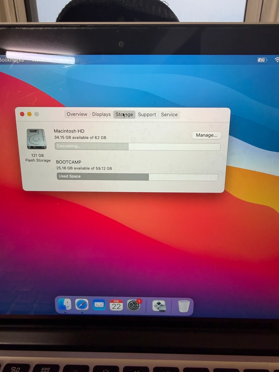This screenshot has width=279, height=372.
Task: Open System Preferences with update badge
Action: point(134,306)
